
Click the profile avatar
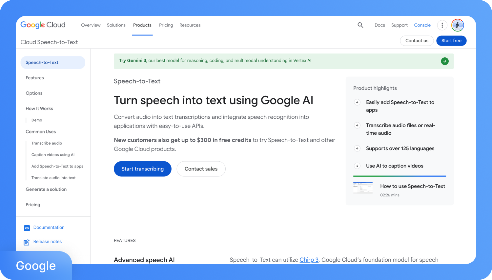click(458, 25)
